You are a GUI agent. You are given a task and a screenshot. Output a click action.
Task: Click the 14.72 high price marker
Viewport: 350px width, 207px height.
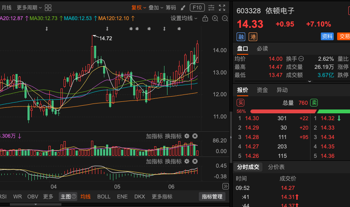(106, 38)
